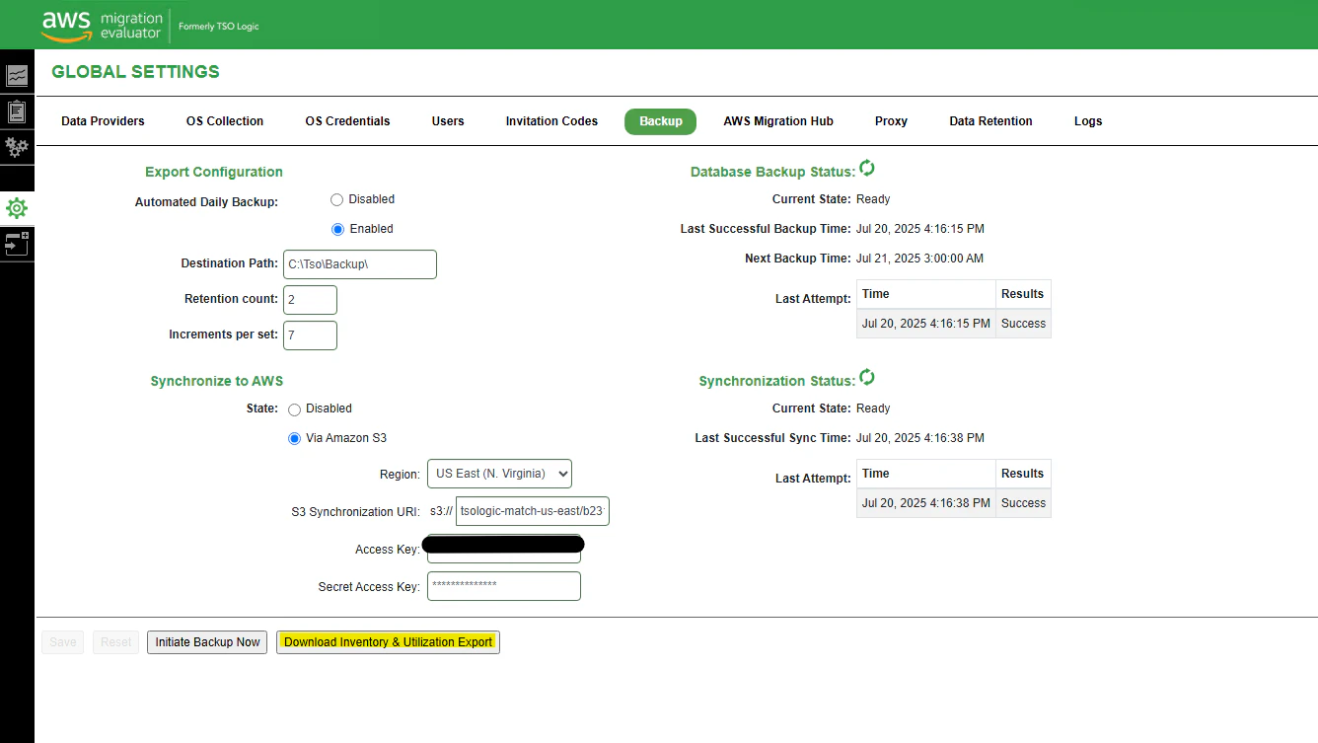Refresh the Database Backup Status

[867, 169]
